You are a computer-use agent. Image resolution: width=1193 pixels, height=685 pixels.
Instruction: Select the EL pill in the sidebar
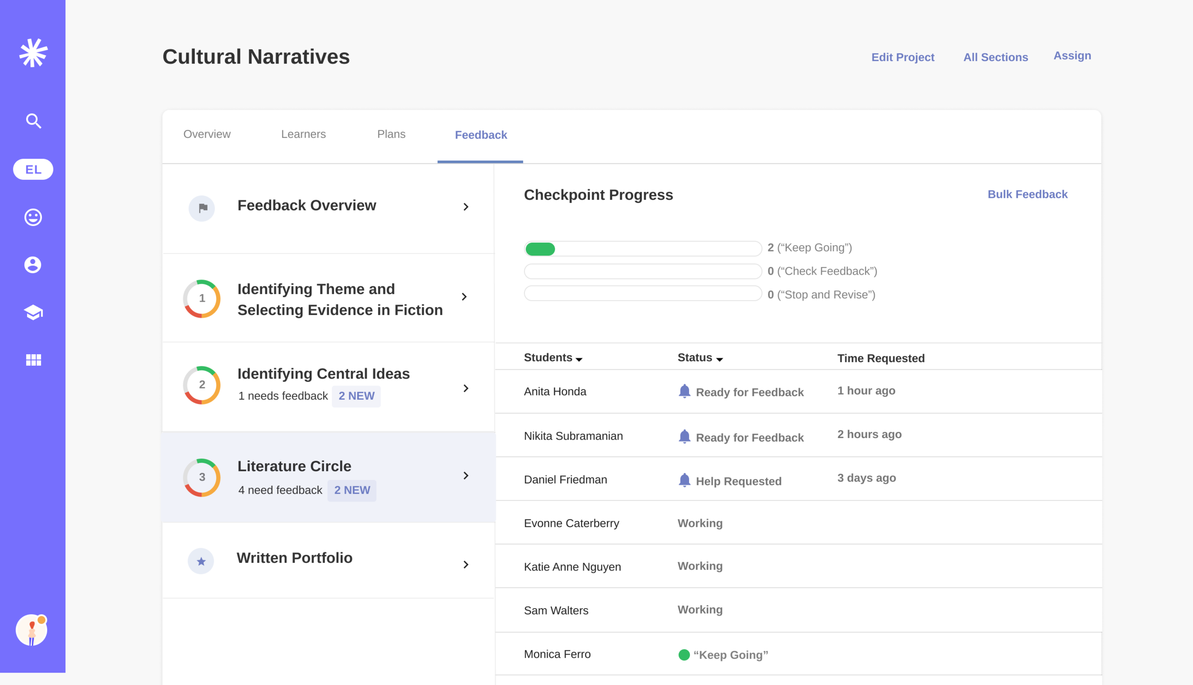point(33,169)
